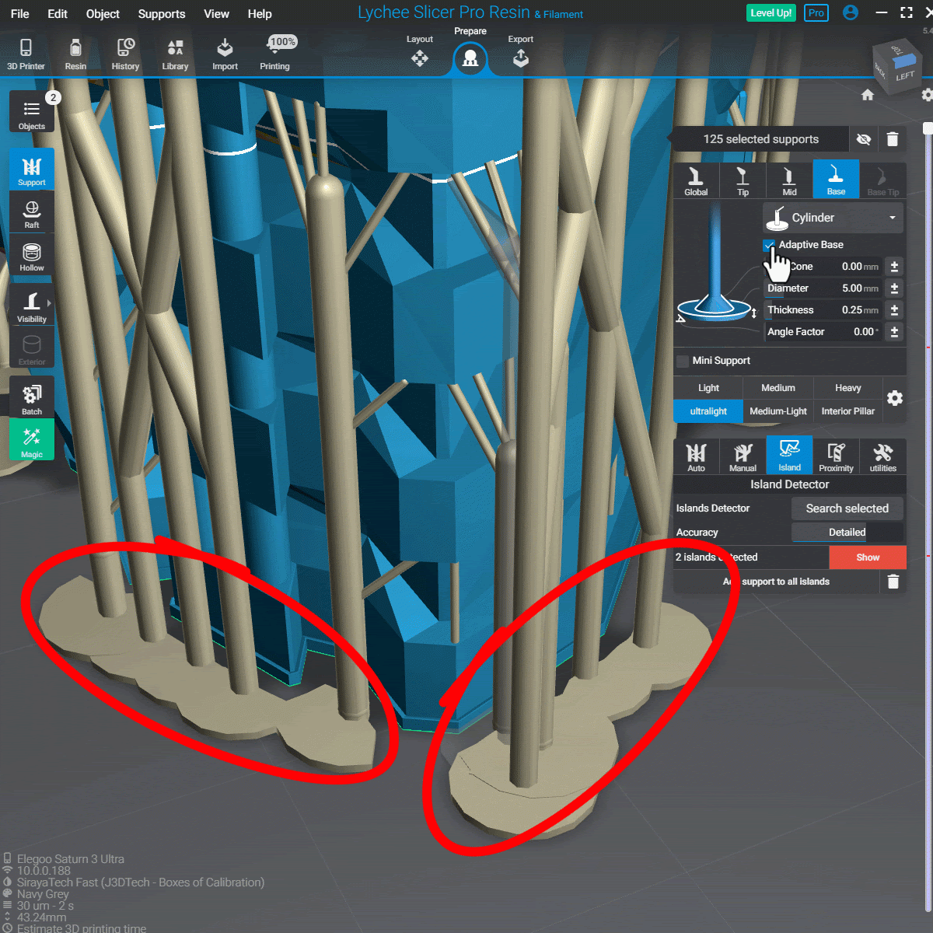Open the Cylinder base shape dropdown

click(x=833, y=218)
